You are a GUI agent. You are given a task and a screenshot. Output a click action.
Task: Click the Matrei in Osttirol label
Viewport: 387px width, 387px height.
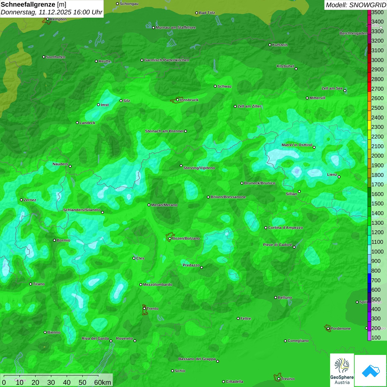pos(297,145)
